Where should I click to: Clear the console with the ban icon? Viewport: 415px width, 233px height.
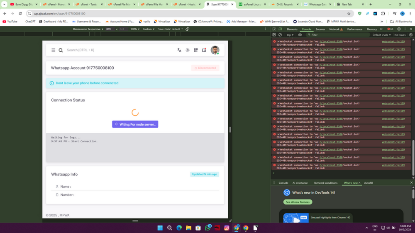tap(280, 35)
